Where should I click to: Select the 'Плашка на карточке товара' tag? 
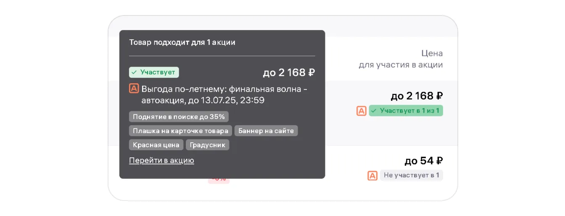(180, 131)
